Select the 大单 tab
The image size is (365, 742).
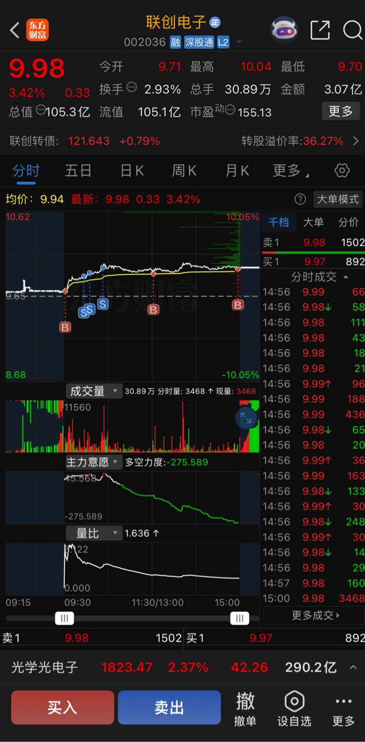pyautogui.click(x=313, y=222)
